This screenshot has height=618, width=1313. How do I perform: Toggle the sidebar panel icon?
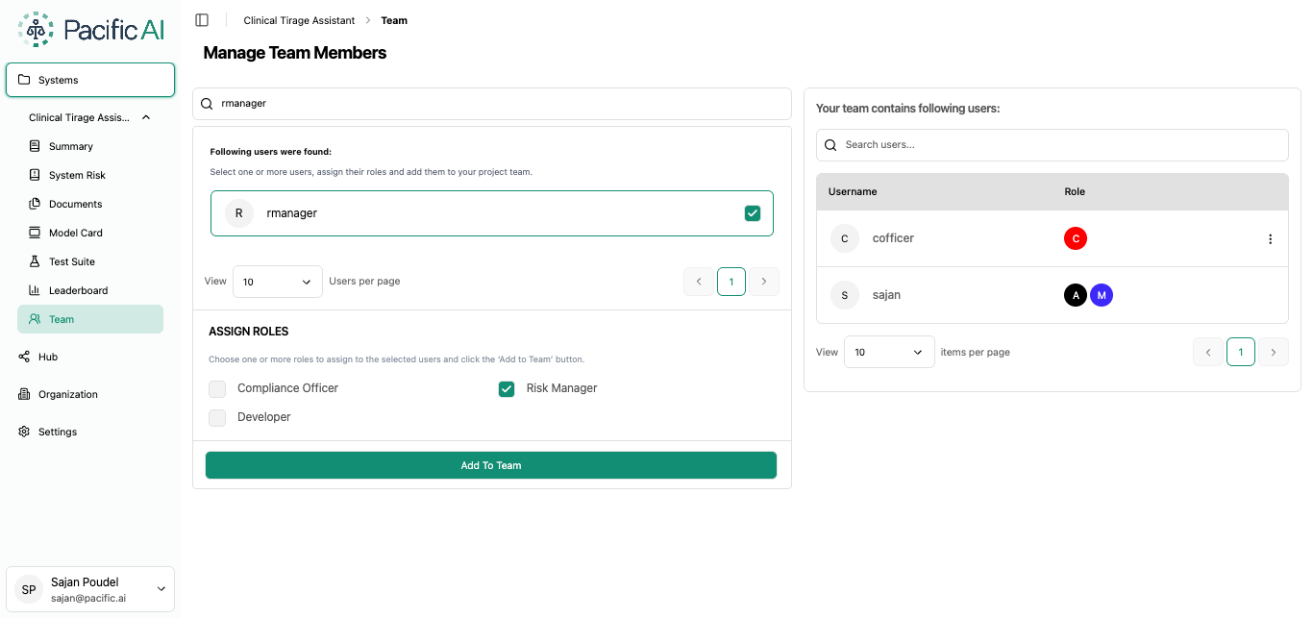point(202,20)
